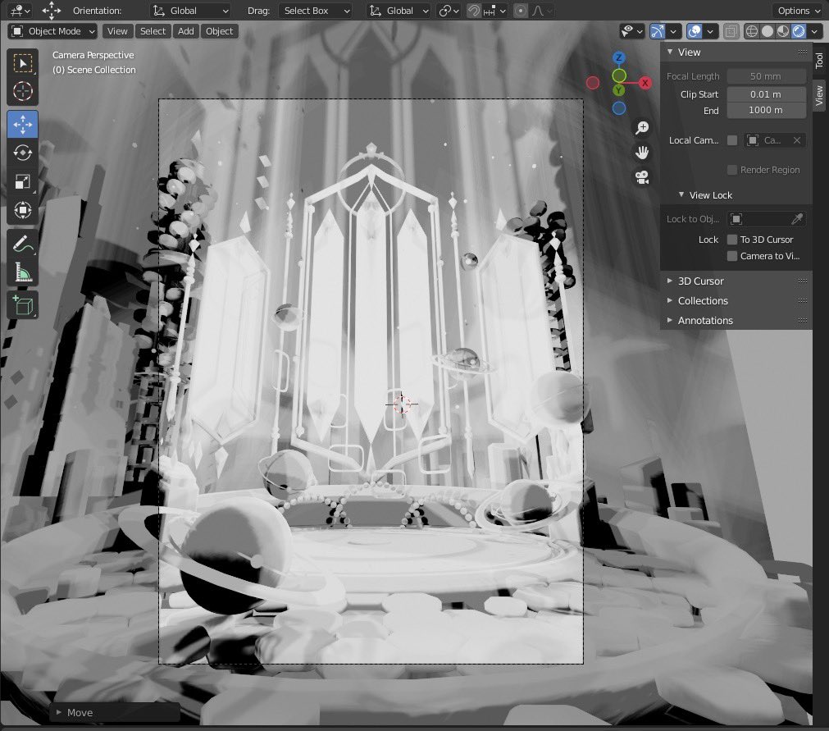Image resolution: width=829 pixels, height=731 pixels.
Task: Select the Transform tool
Action: tap(22, 210)
